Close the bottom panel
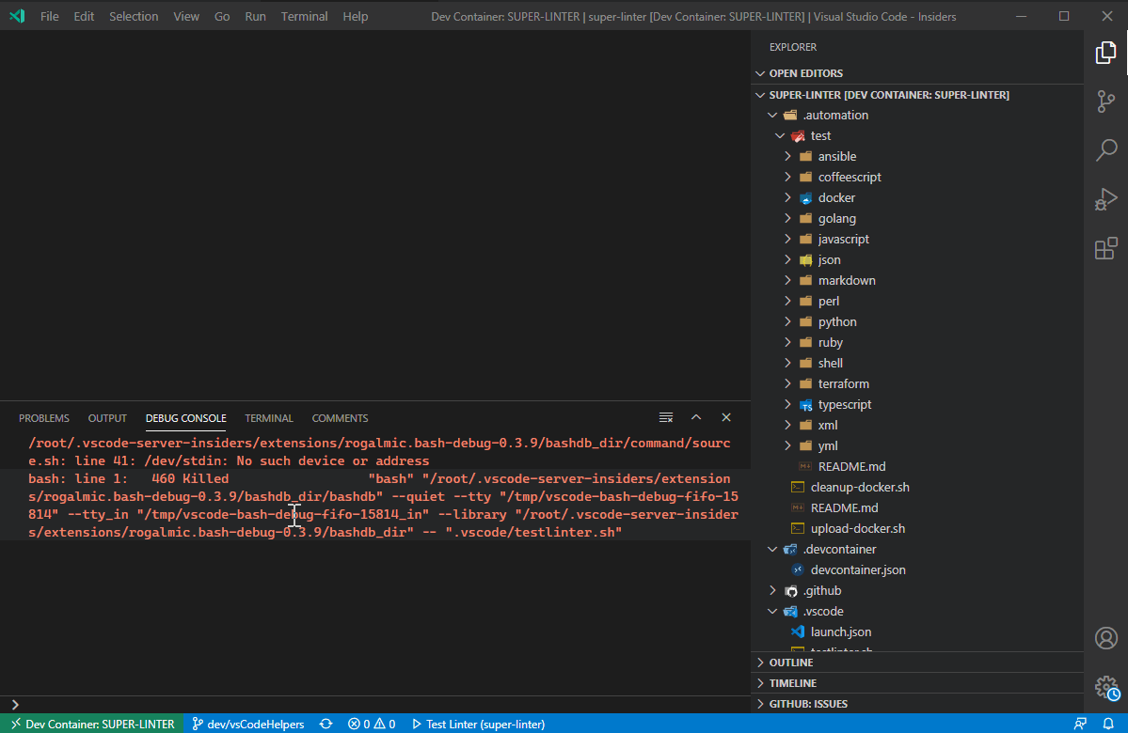1128x733 pixels. tap(726, 417)
